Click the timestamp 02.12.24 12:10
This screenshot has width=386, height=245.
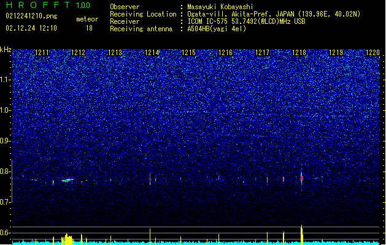31,28
